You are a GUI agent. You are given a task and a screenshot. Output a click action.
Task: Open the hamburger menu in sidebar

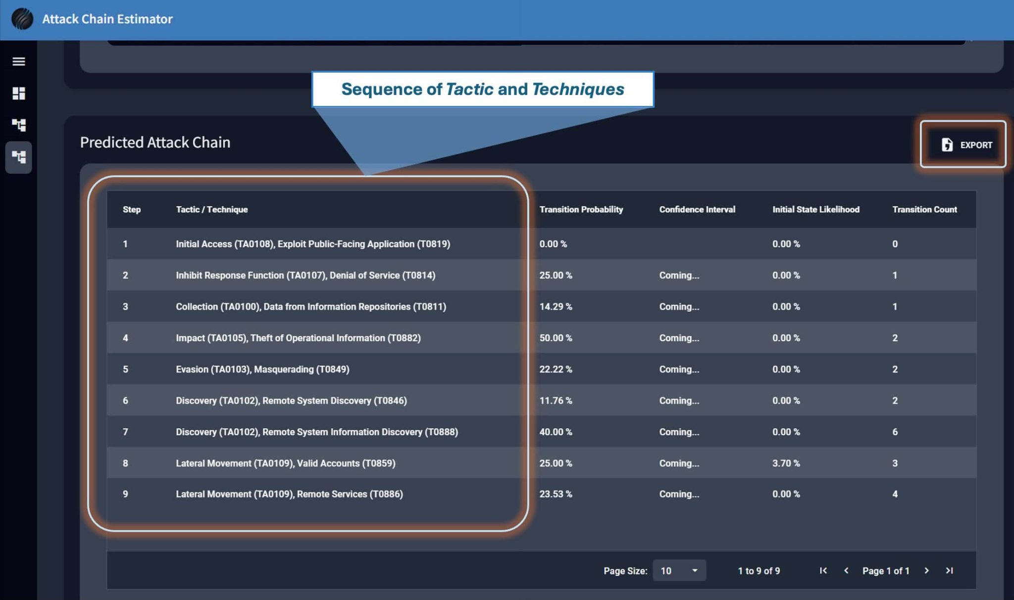point(19,61)
